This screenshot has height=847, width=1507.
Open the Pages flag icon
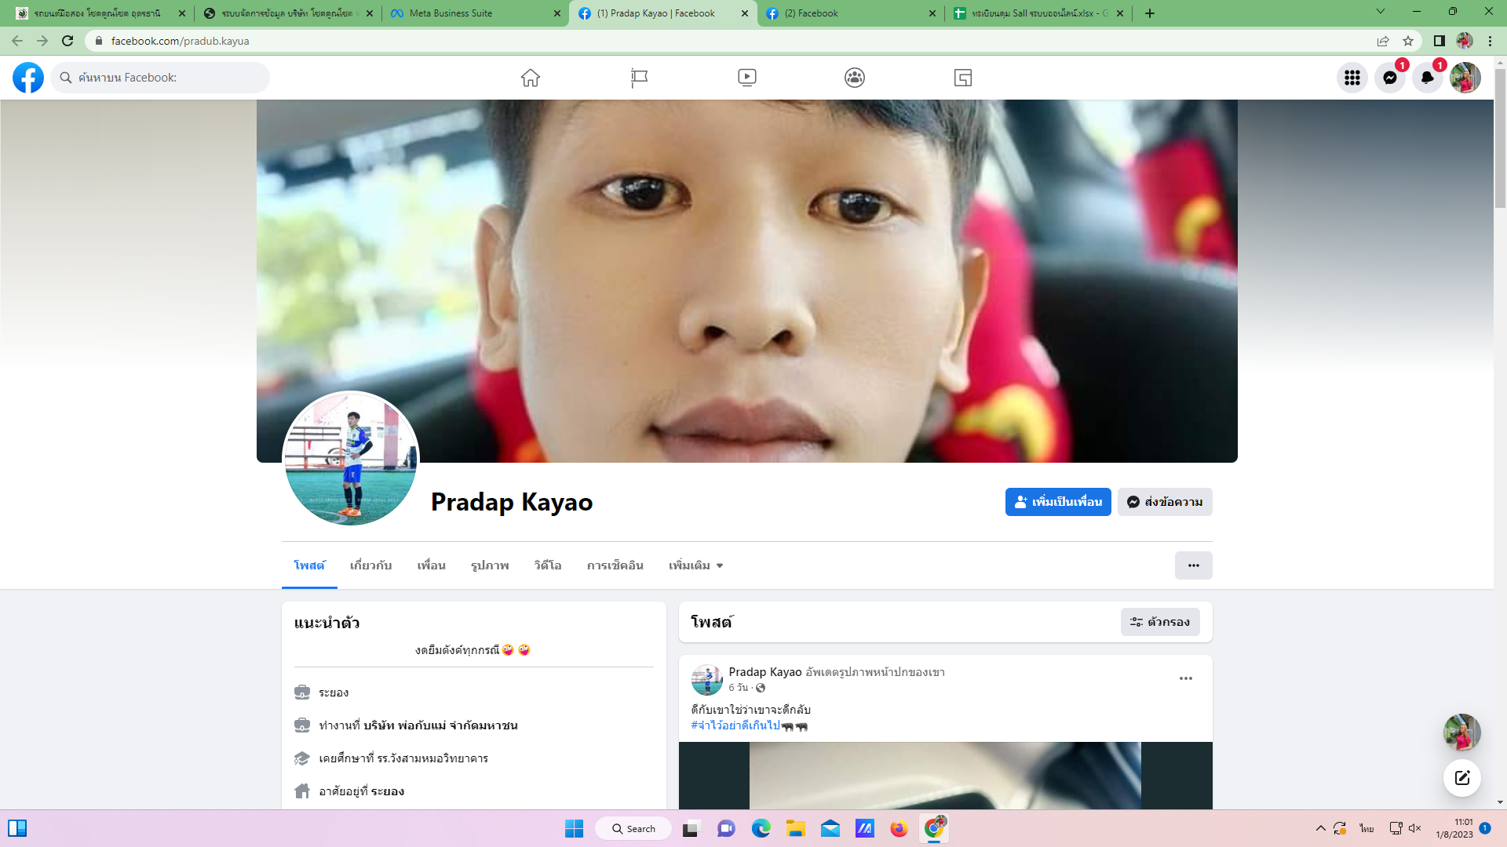(639, 78)
